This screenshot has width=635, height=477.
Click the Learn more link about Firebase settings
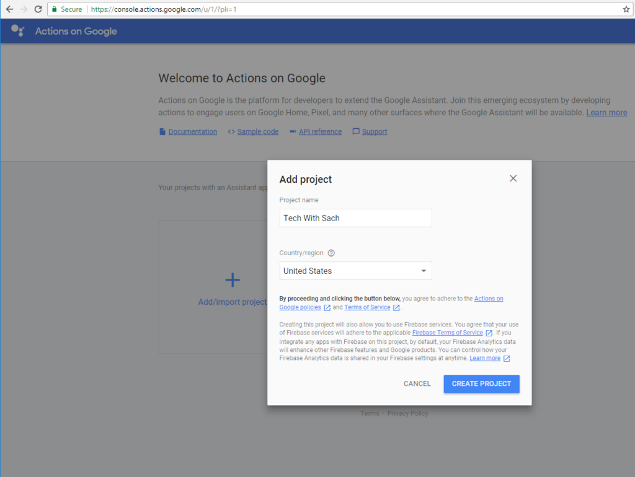485,358
